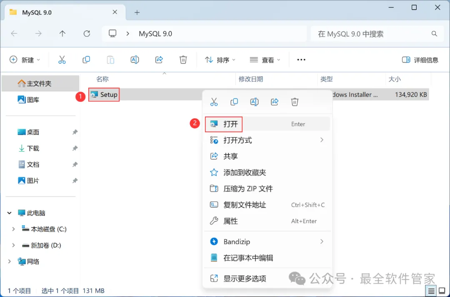This screenshot has height=297, width=450.
Task: Collapse the 此电脑 tree node
Action: (10, 213)
